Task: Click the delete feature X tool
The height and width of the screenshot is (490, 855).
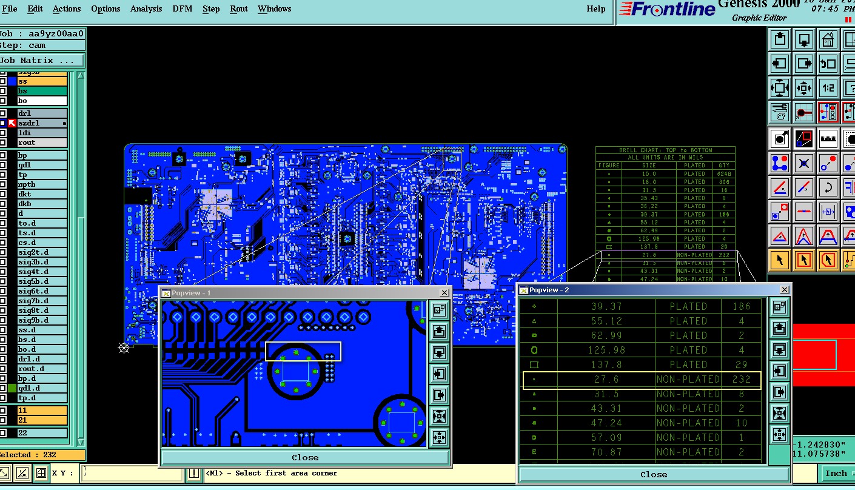Action: 804,163
